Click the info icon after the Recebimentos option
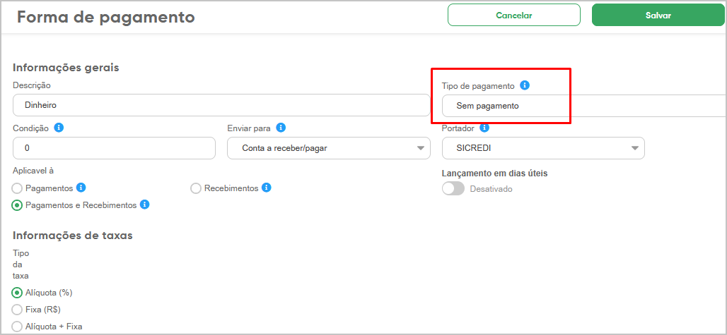 coord(266,188)
